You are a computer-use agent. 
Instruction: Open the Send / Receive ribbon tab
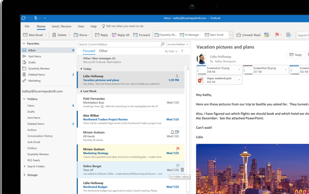[61, 26]
